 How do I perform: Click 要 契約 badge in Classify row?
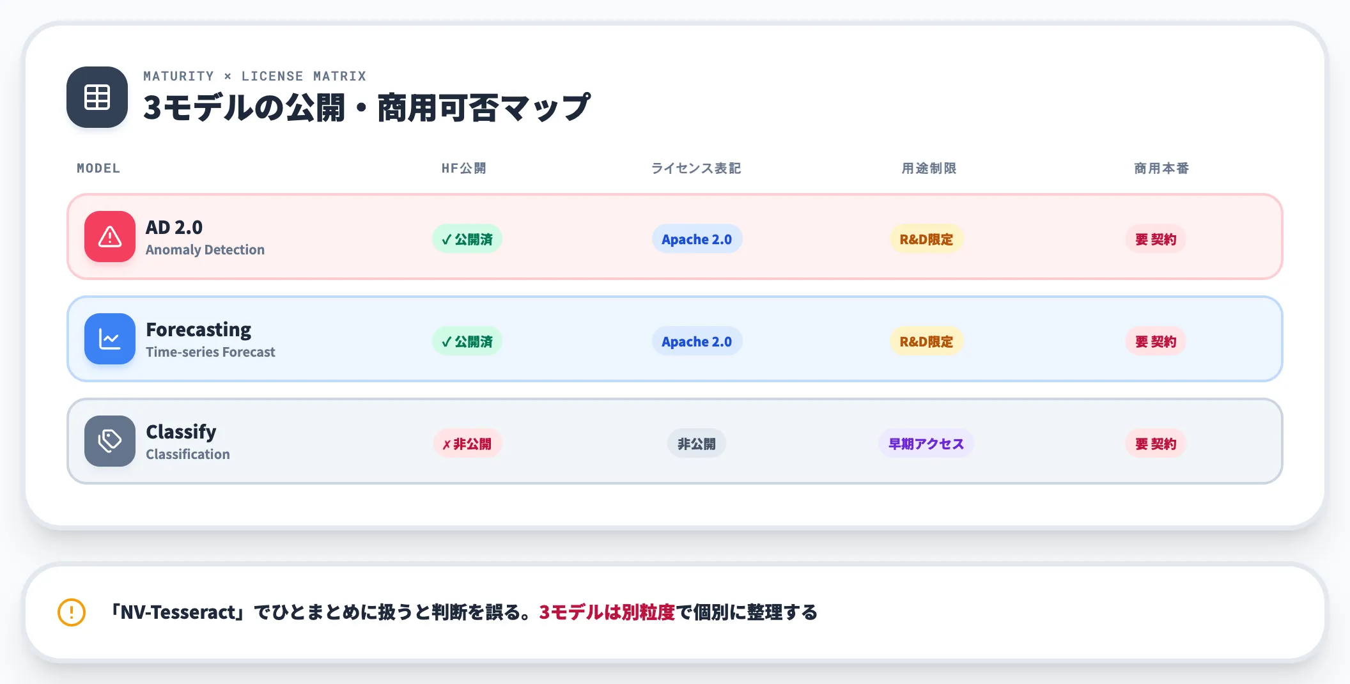coord(1156,444)
